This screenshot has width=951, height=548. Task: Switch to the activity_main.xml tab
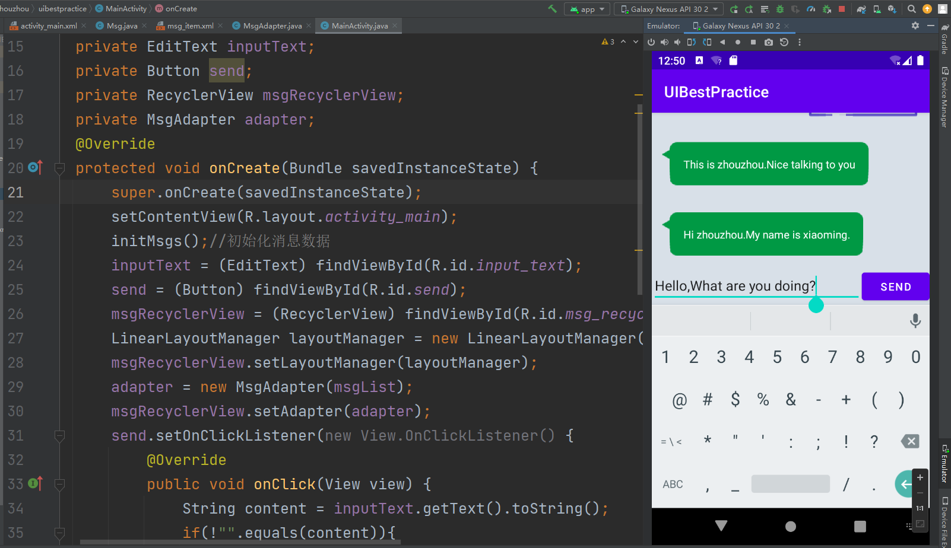point(48,26)
